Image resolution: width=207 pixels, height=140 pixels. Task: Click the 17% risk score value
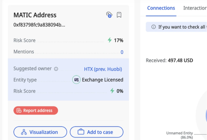(118, 40)
